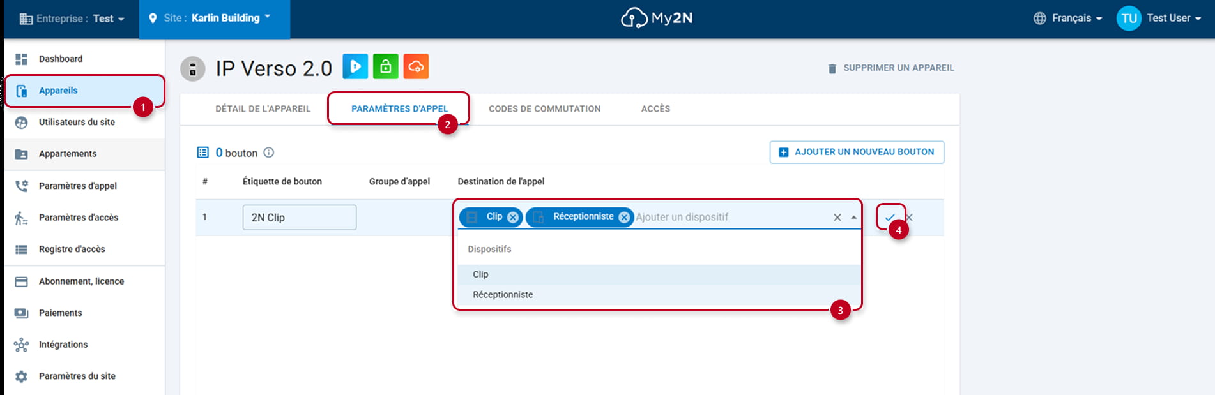Click the My2N cloud logo
The height and width of the screenshot is (395, 1215).
(x=657, y=18)
